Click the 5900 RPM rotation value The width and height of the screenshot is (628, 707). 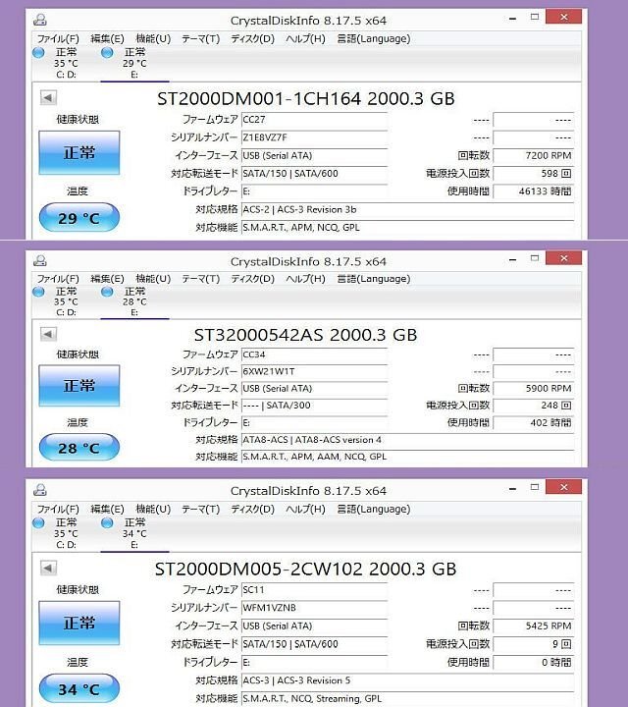pyautogui.click(x=534, y=388)
